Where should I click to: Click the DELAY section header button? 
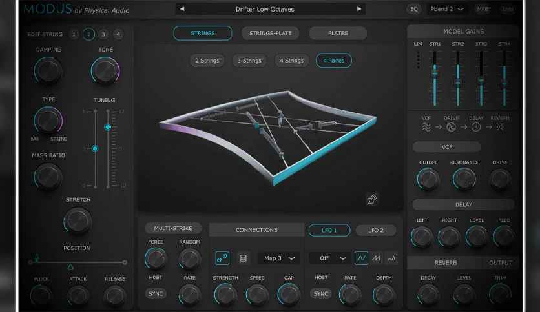pos(464,204)
